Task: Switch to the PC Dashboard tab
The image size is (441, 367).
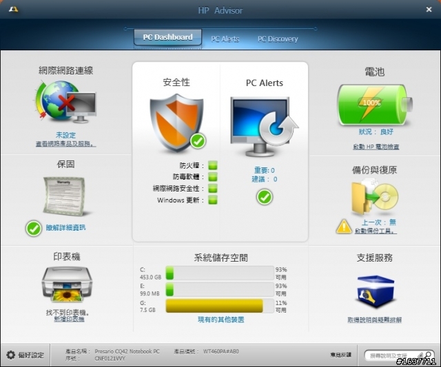Action: click(167, 37)
